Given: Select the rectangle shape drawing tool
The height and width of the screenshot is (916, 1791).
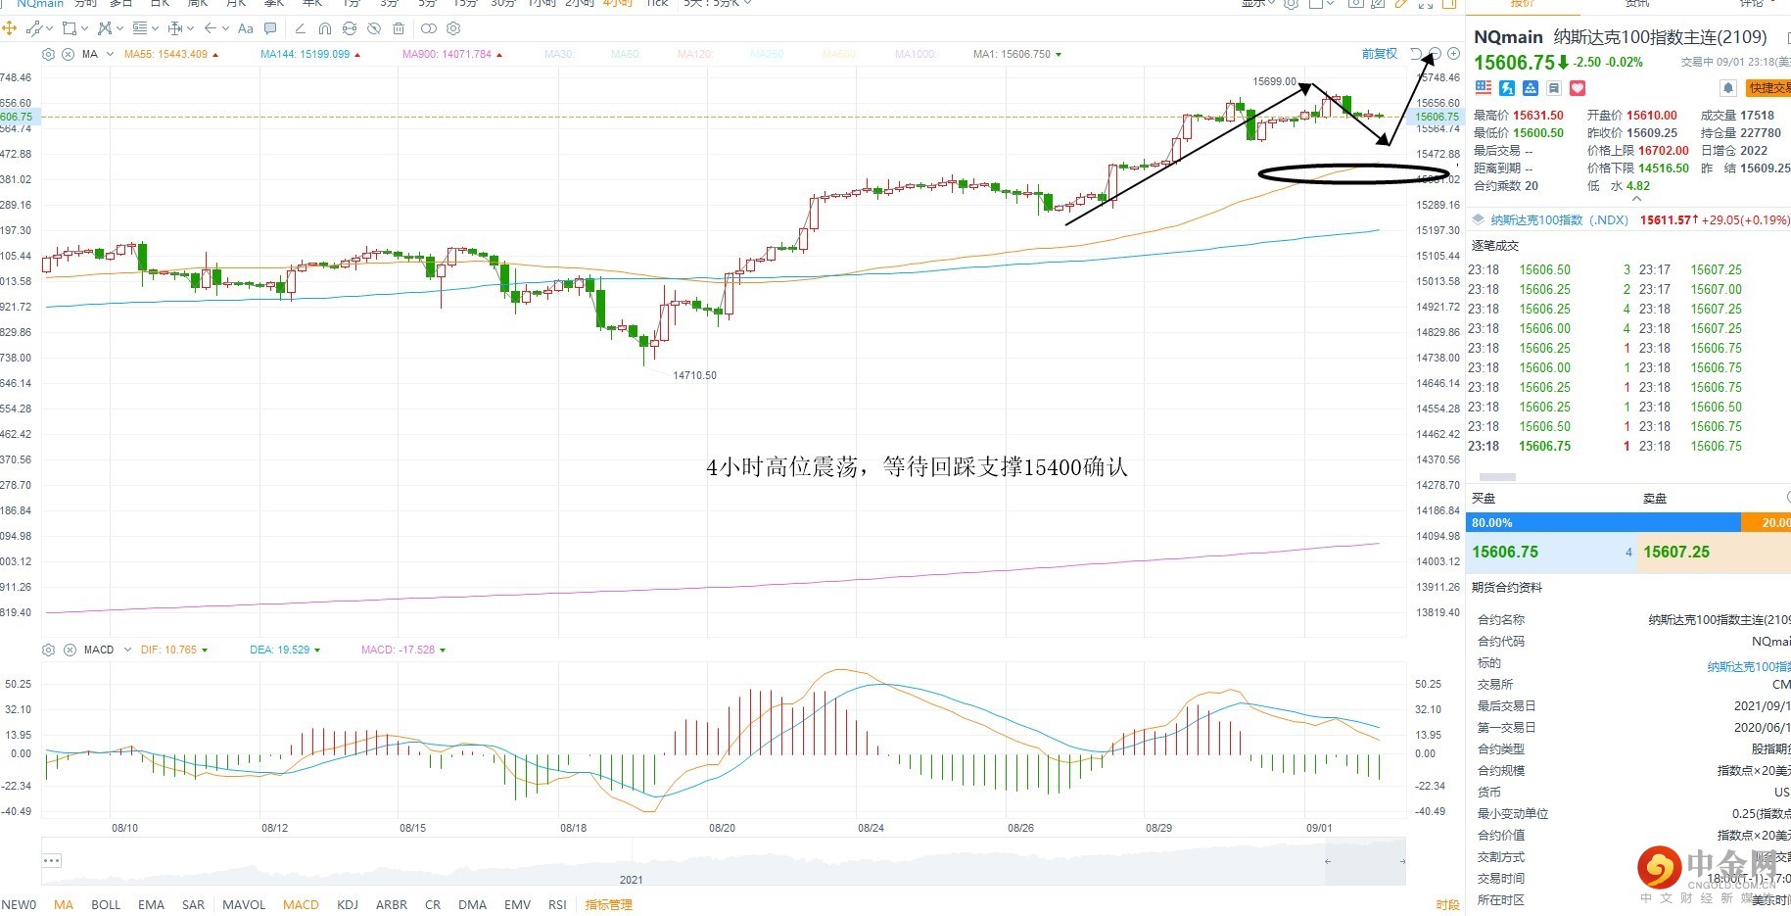Looking at the screenshot, I should click(69, 28).
